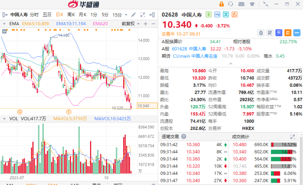Open futures link CLImain 中国人寿主连
Screen dimensions: 303x185
[x=195, y=56]
